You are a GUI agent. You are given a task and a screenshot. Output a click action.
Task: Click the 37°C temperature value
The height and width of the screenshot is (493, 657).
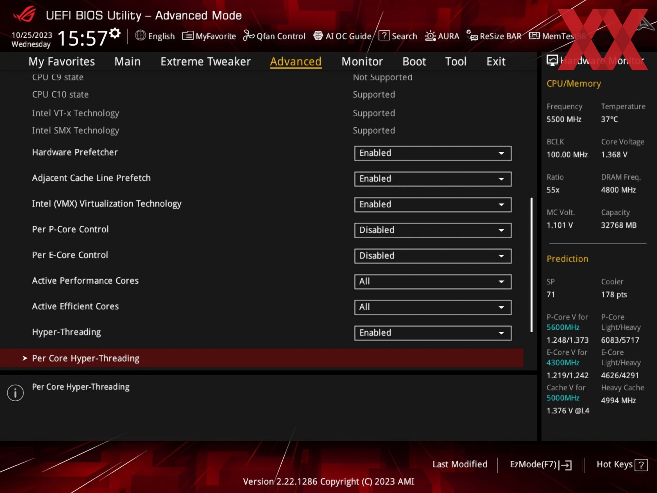tap(609, 119)
